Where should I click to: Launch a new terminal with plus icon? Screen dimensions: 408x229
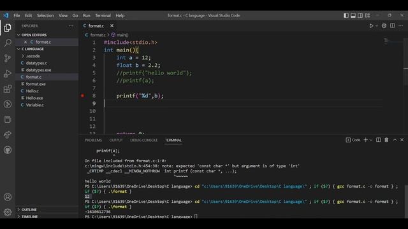(x=365, y=140)
